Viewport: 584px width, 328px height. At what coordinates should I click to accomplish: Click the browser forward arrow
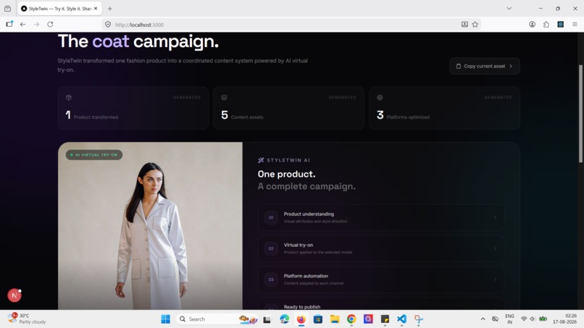click(36, 25)
